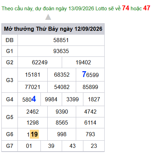Click G7 number 23
The width and height of the screenshot is (153, 154).
pos(94,146)
